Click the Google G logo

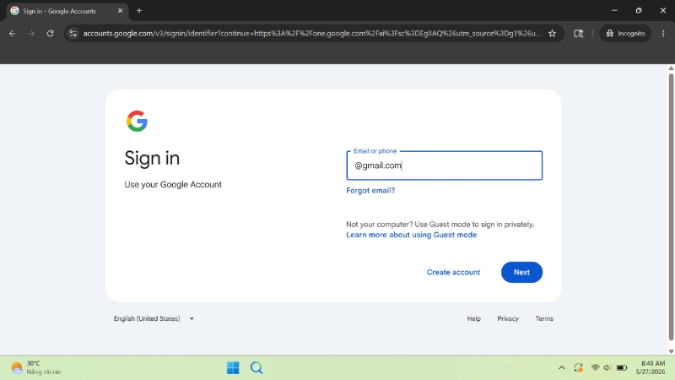coord(137,121)
